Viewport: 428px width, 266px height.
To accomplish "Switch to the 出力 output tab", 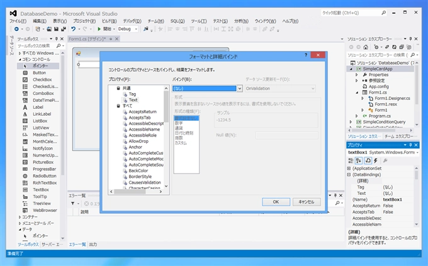I will click(x=93, y=245).
